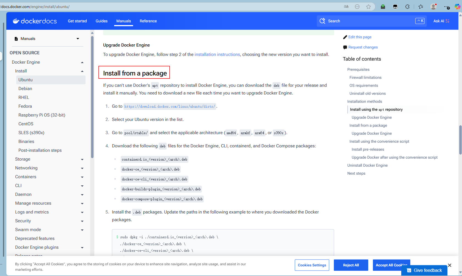The image size is (462, 276).
Task: Jump to Install using the convenience script
Action: click(x=379, y=142)
